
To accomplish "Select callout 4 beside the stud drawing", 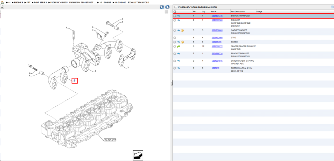I will click(x=66, y=28).
